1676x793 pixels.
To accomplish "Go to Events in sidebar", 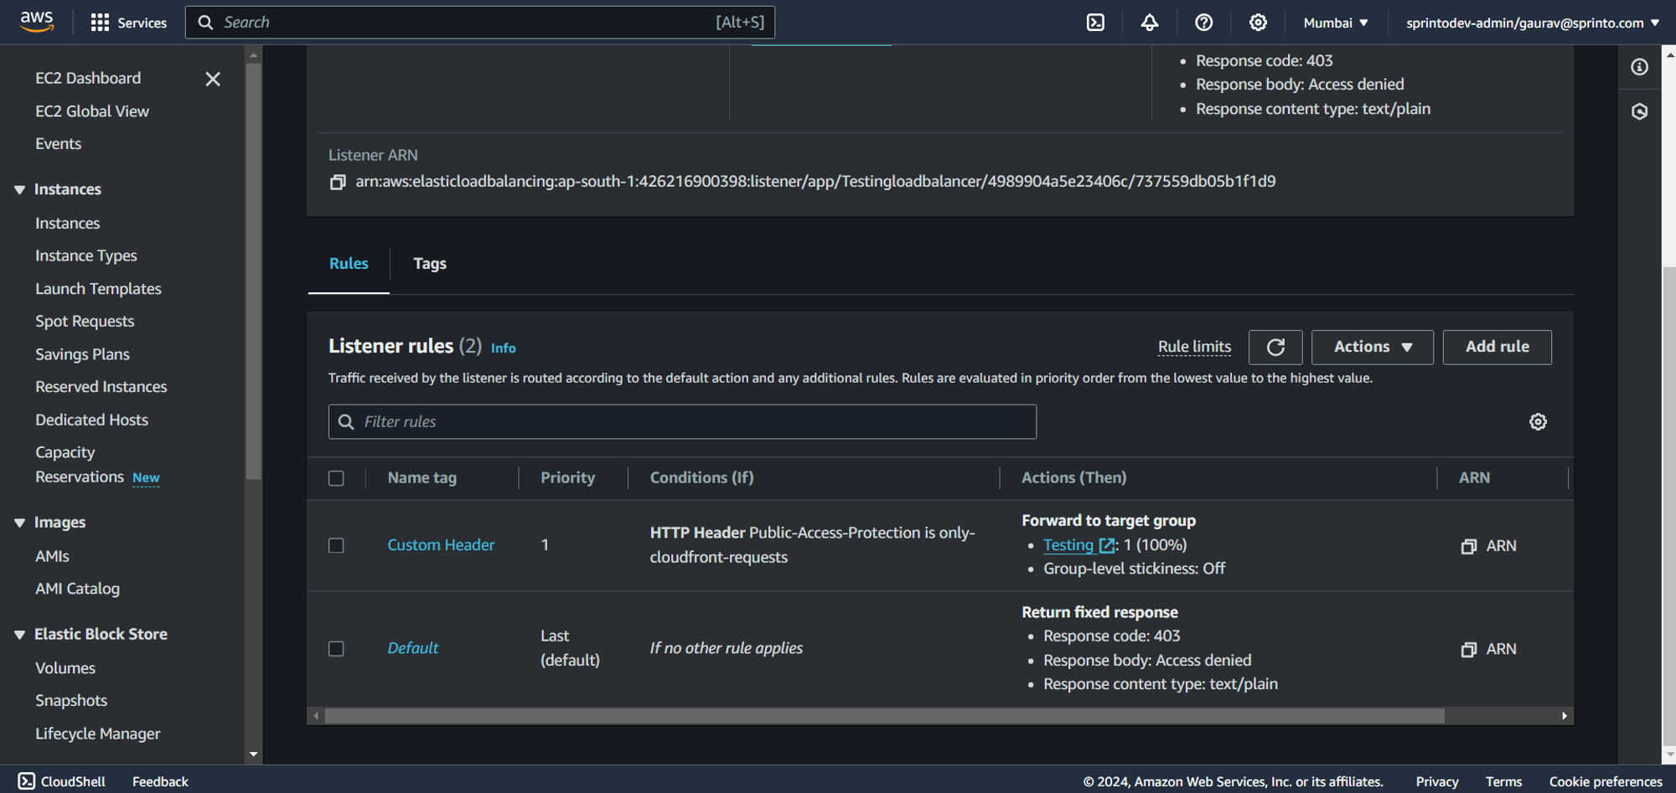I will click(59, 144).
